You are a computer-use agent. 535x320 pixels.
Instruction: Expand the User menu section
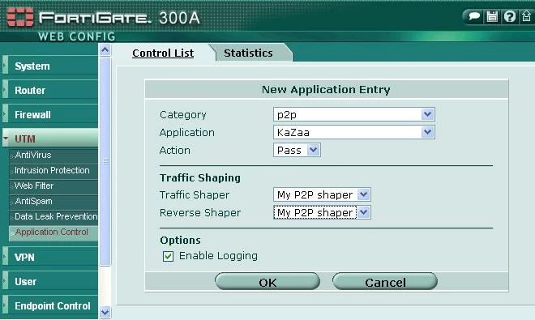(50, 281)
